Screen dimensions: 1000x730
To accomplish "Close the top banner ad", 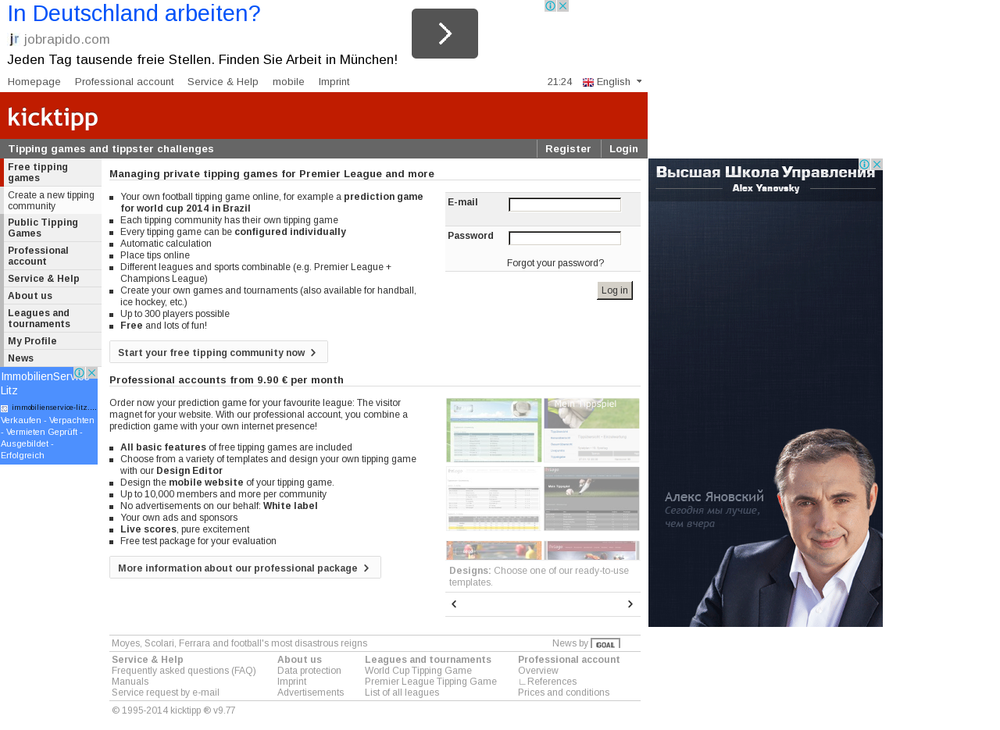I will point(562,5).
